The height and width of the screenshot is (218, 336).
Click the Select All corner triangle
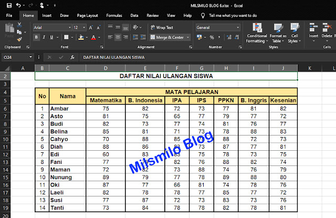point(7,68)
